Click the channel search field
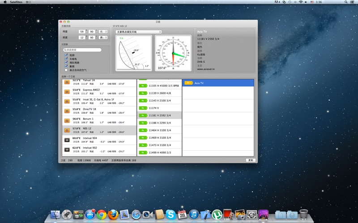 point(82,50)
